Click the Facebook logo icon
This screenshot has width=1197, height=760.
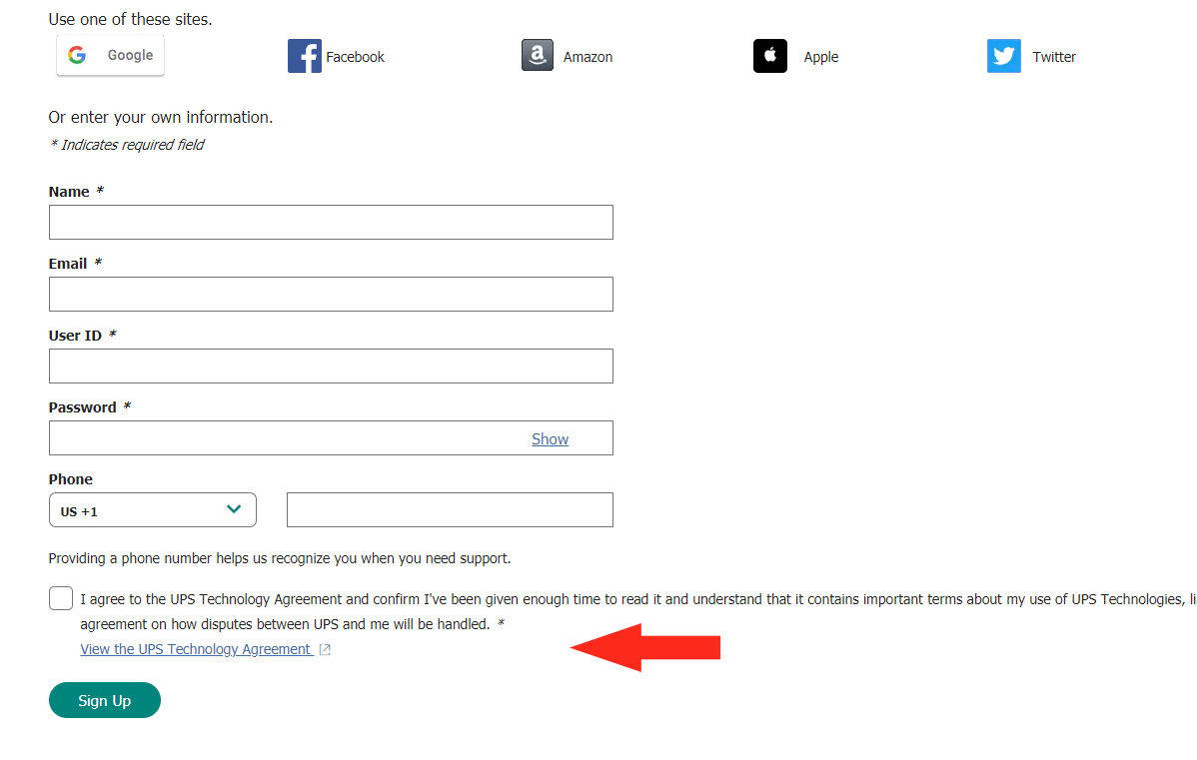304,56
